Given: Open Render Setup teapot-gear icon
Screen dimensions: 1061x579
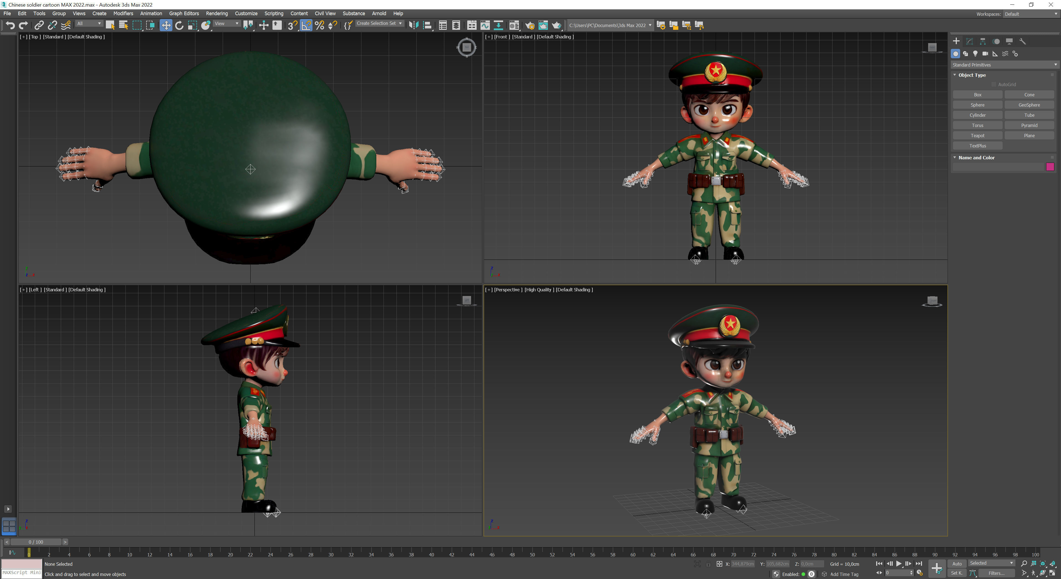Looking at the screenshot, I should click(x=530, y=25).
